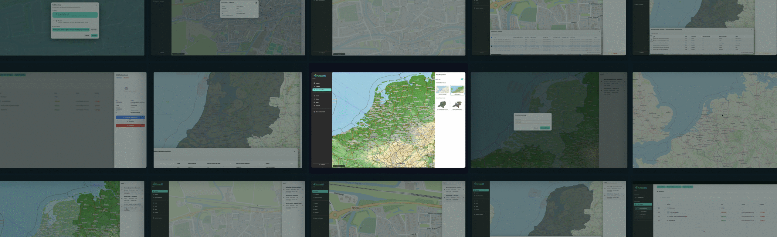Toggle the Scale bar switch
This screenshot has height=237, width=777.
[462, 79]
